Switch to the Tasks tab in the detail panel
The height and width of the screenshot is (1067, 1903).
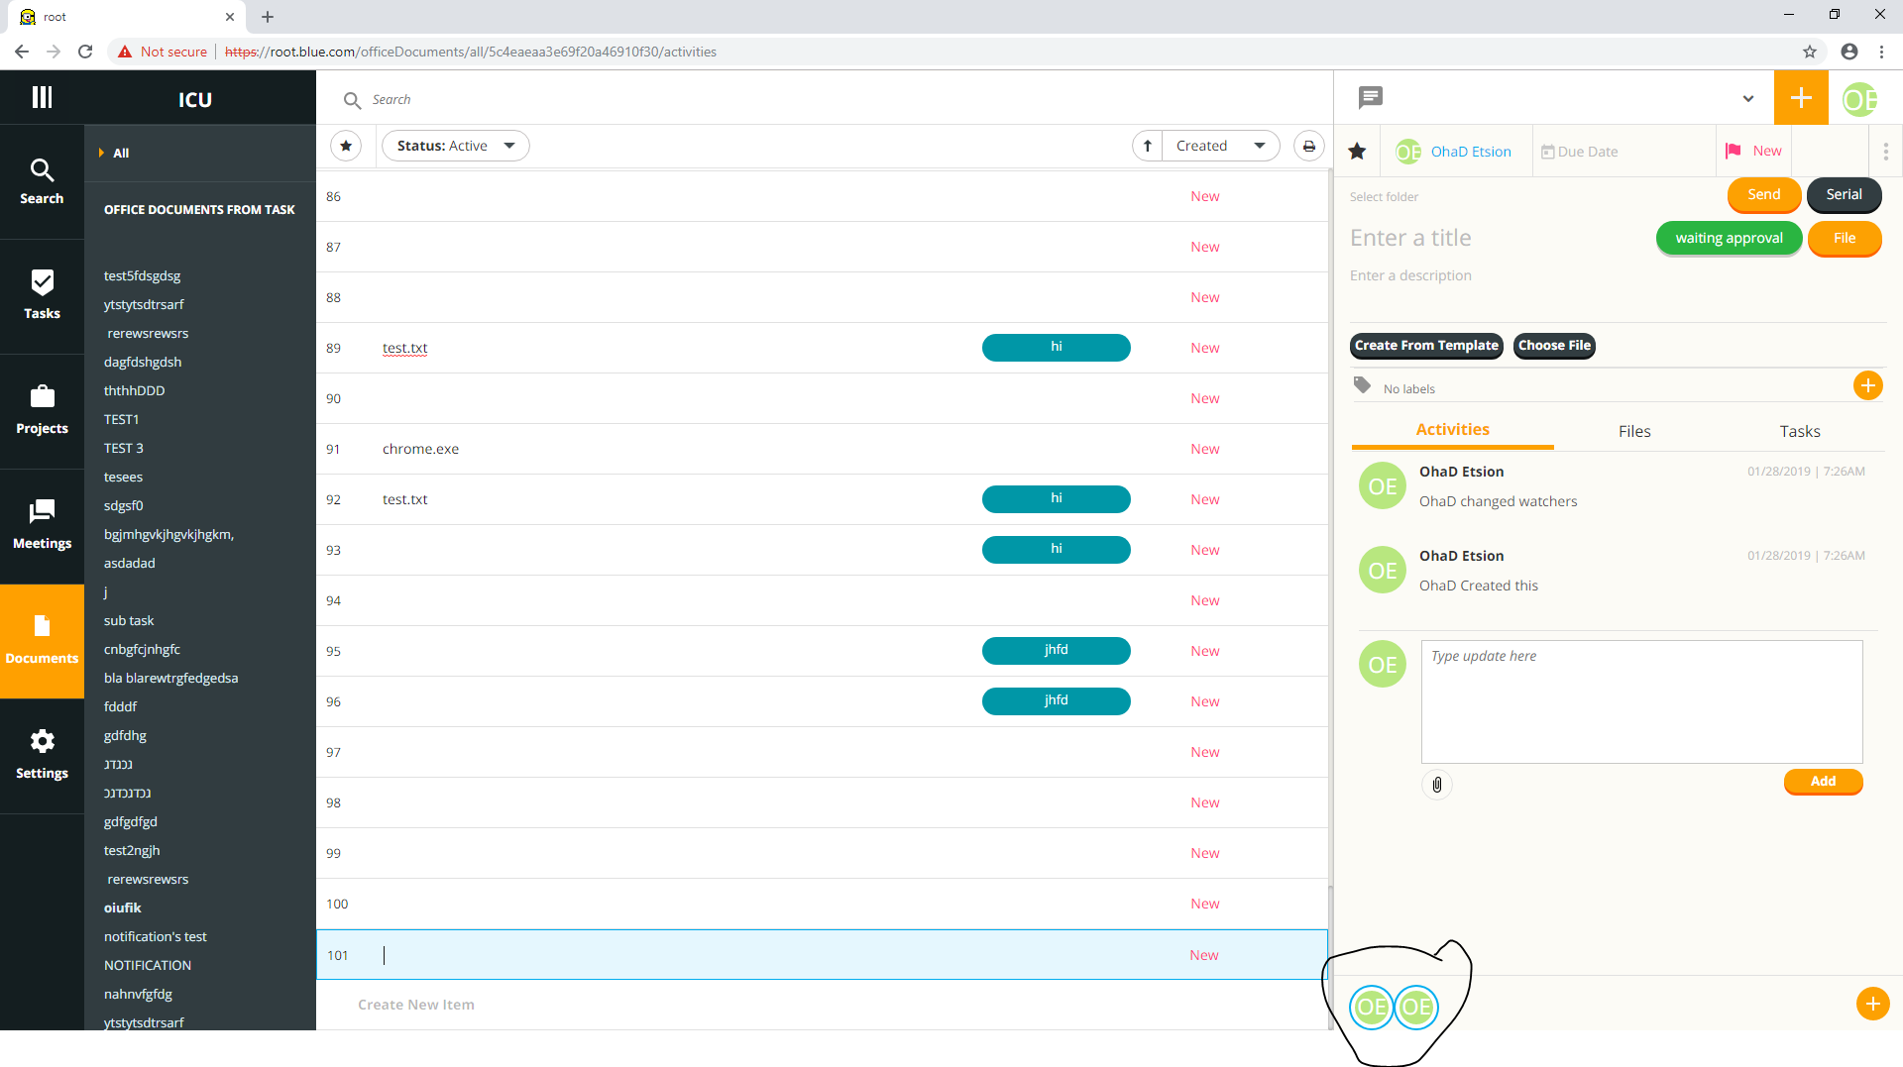click(1799, 430)
